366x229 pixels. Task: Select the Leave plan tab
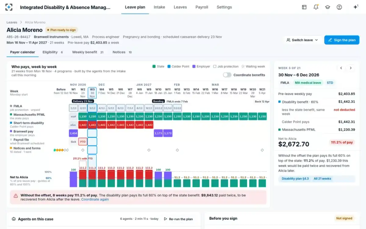[x=135, y=7]
